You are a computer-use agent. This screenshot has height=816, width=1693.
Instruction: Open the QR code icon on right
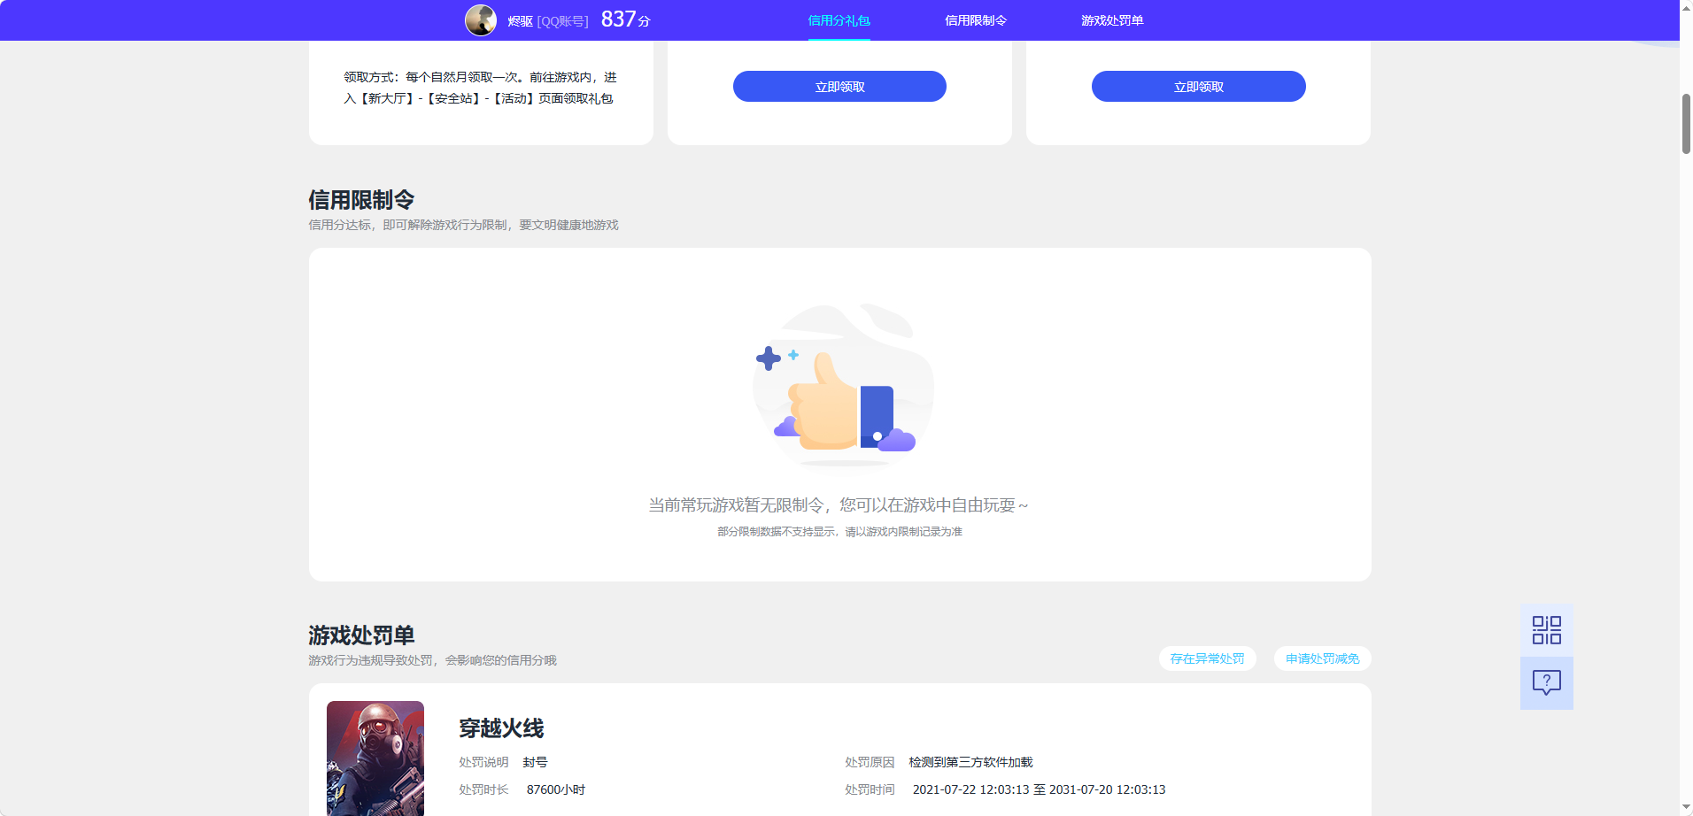1546,630
